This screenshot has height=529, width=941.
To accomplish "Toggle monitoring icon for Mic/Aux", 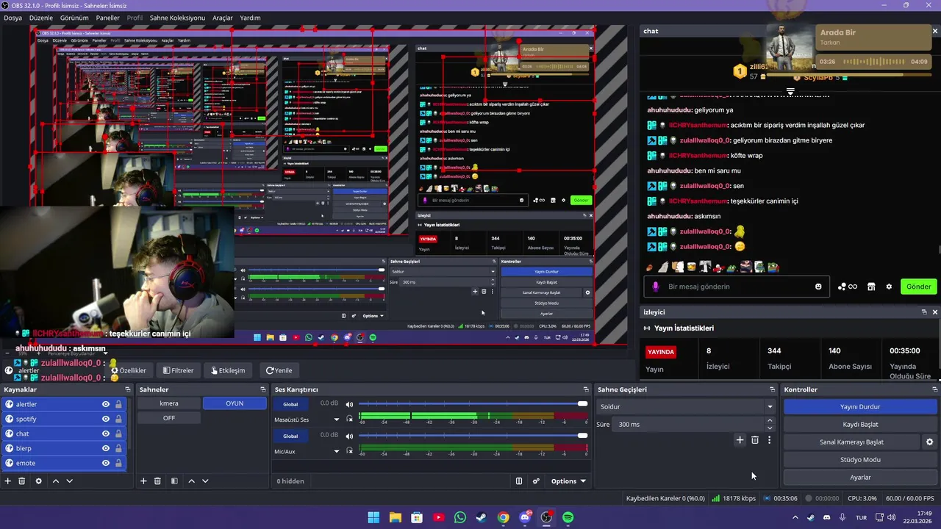I will tap(350, 451).
